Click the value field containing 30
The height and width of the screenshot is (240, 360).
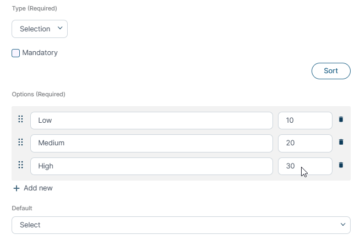(x=305, y=166)
